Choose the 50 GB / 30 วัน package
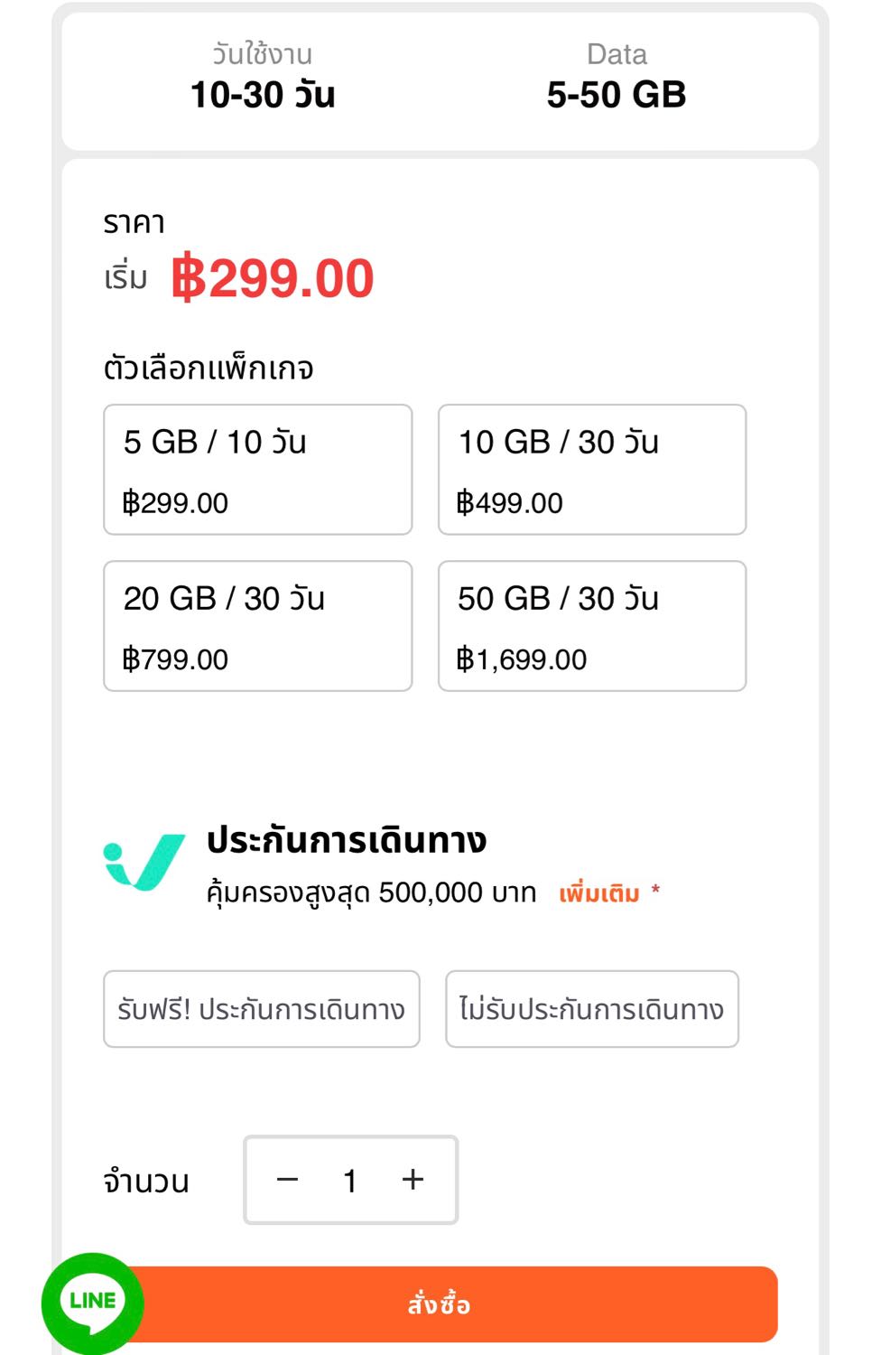This screenshot has height=1355, width=881. [592, 626]
